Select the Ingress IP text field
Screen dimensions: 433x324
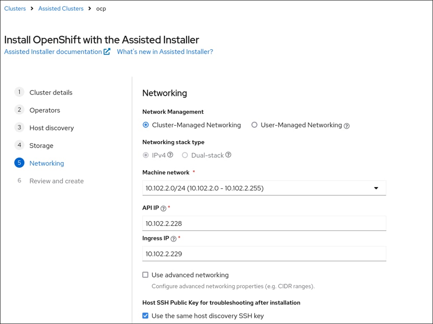(x=264, y=254)
